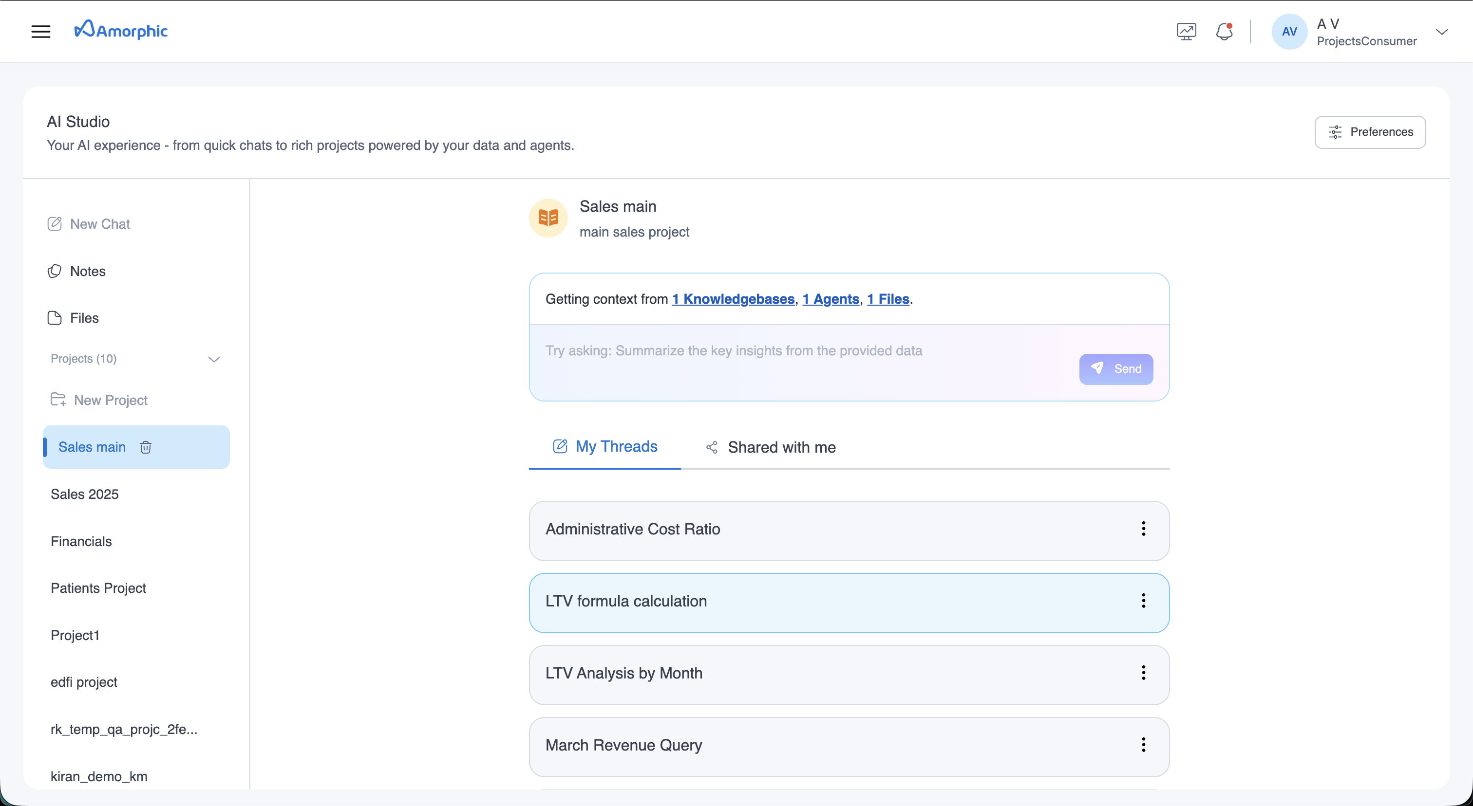
Task: Collapse the Projects (10) list
Action: [x=214, y=359]
